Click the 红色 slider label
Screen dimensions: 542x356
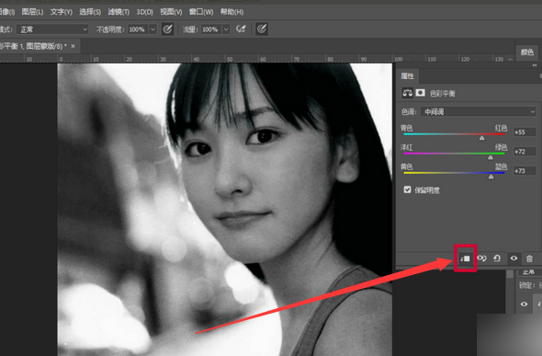point(501,128)
